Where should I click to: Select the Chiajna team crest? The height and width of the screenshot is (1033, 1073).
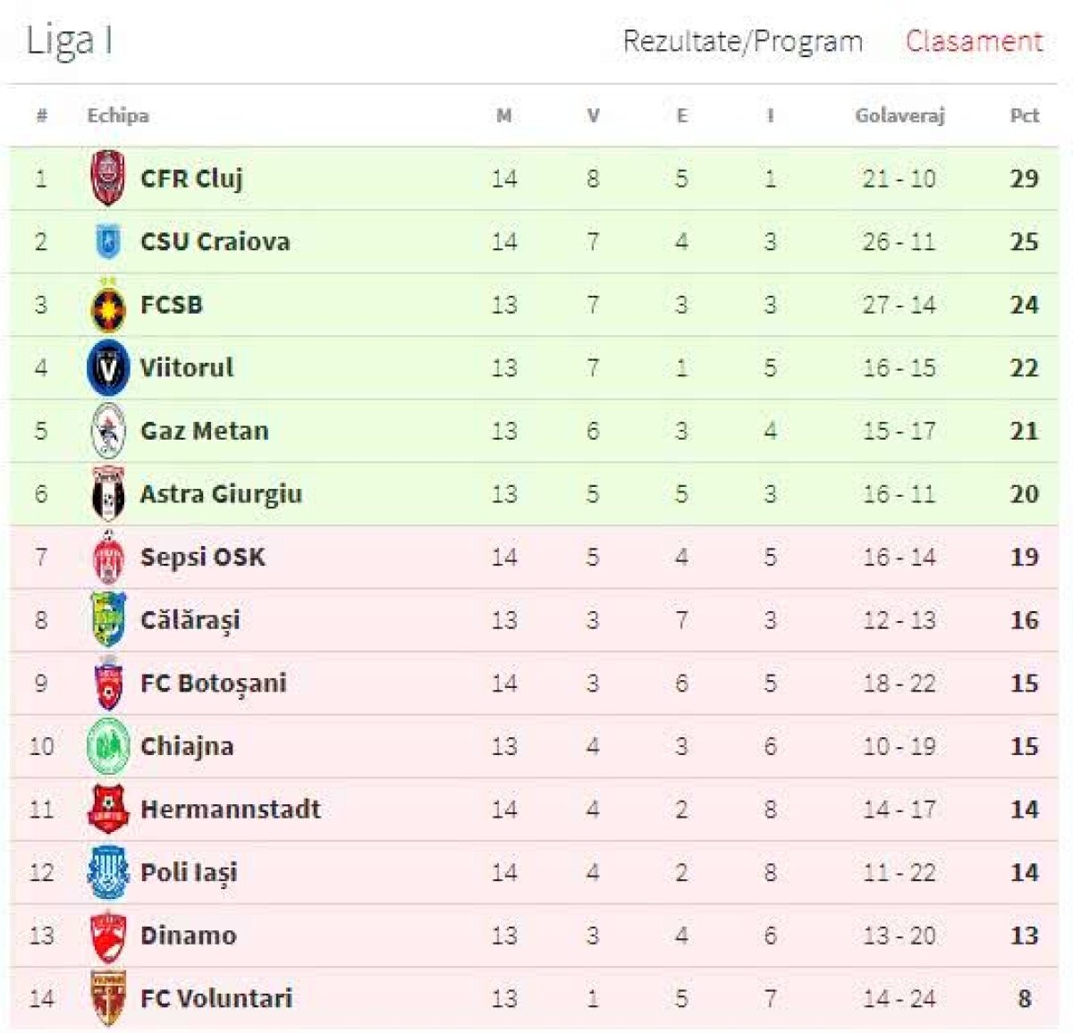109,746
